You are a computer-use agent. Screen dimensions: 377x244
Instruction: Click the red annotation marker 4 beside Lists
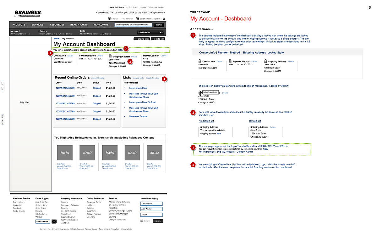165,79
